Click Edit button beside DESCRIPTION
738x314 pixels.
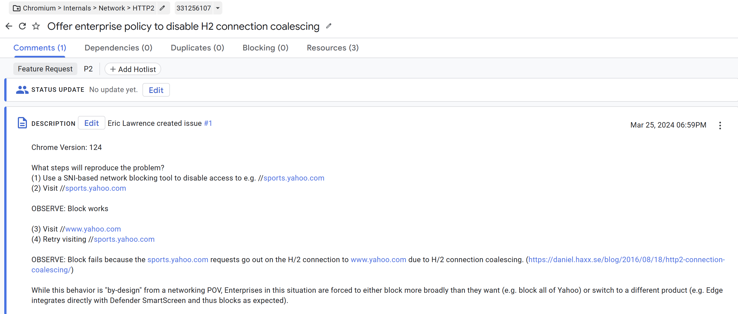pyautogui.click(x=91, y=123)
